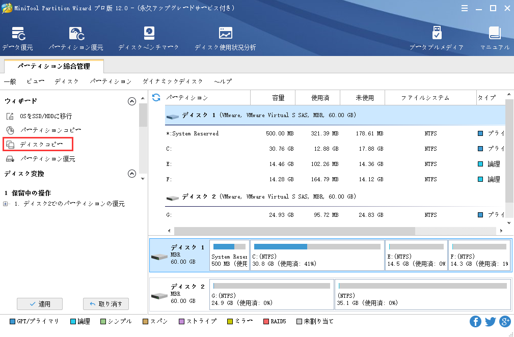This screenshot has height=337, width=514.
Task: Open the Twitter share icon
Action: [x=490, y=321]
